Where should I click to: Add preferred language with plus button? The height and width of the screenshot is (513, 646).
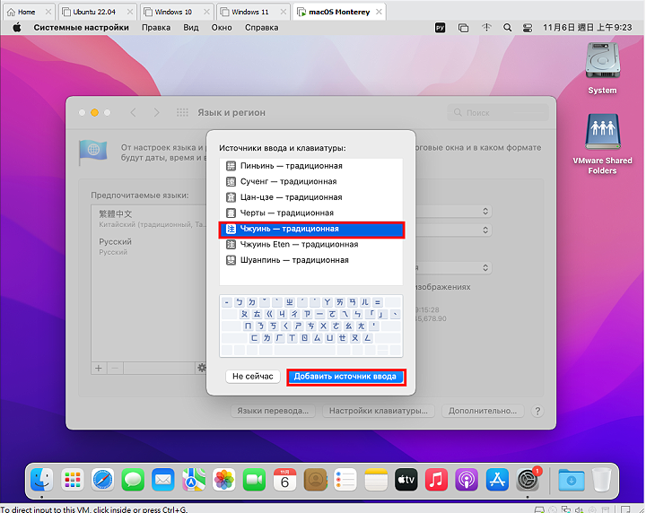point(99,368)
